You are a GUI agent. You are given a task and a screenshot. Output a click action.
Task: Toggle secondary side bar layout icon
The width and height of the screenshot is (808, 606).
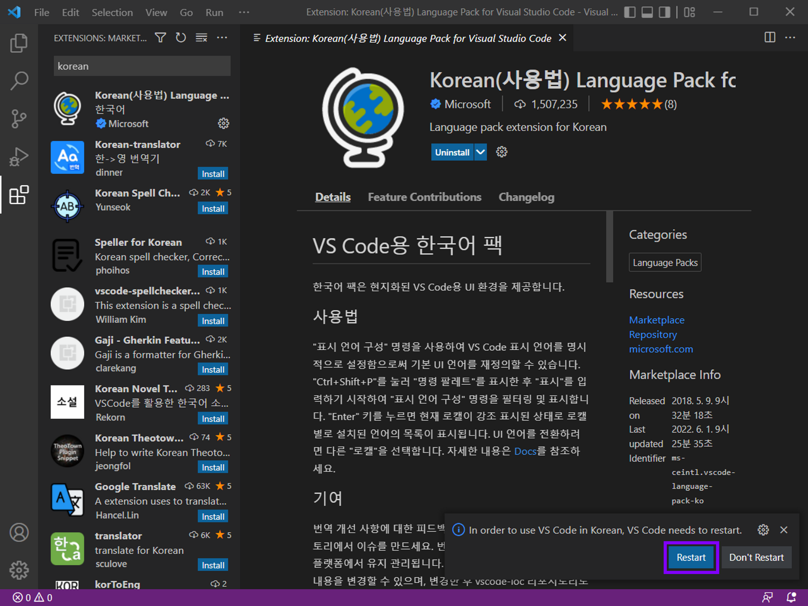point(664,12)
